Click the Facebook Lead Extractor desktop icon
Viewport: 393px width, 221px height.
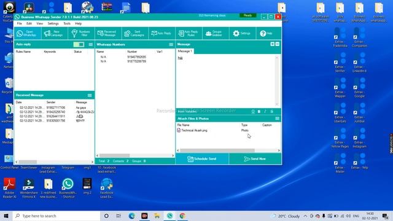pos(107,188)
